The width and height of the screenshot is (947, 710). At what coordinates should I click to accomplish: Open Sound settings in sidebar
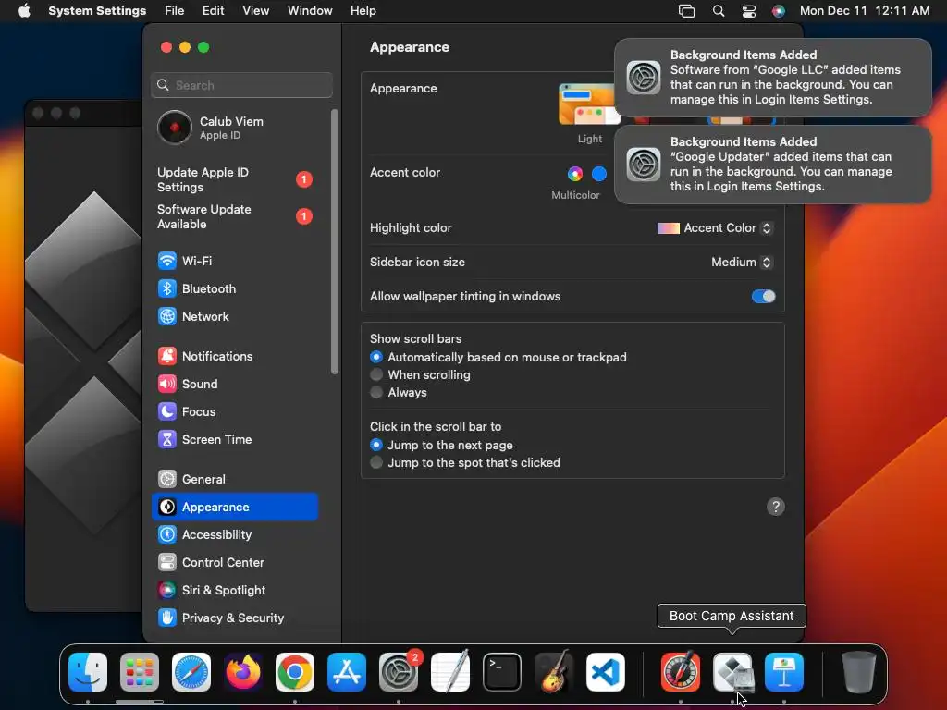[235, 384]
